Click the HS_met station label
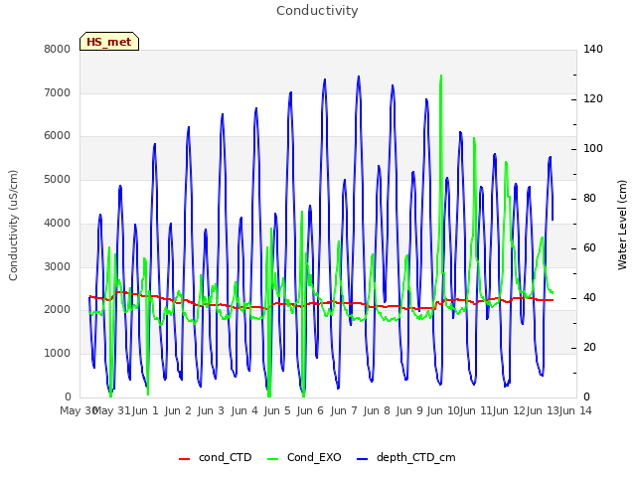Screen dimensions: 636x477 tap(109, 42)
